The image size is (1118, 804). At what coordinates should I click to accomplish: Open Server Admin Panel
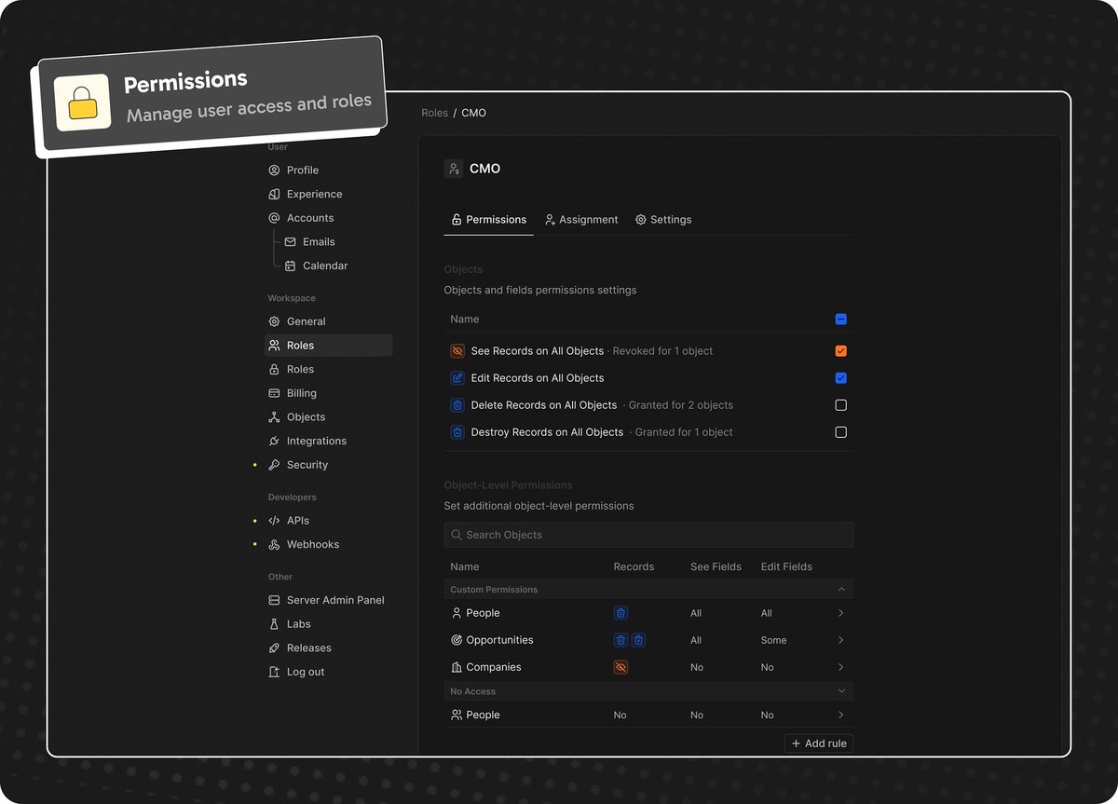coord(328,600)
